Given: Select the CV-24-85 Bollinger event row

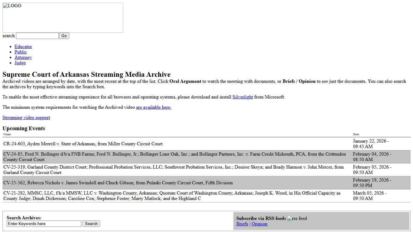Looking at the screenshot, I should click(174, 157).
